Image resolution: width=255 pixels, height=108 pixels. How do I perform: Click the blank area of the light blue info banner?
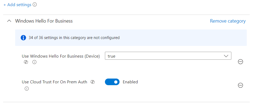point(182,38)
